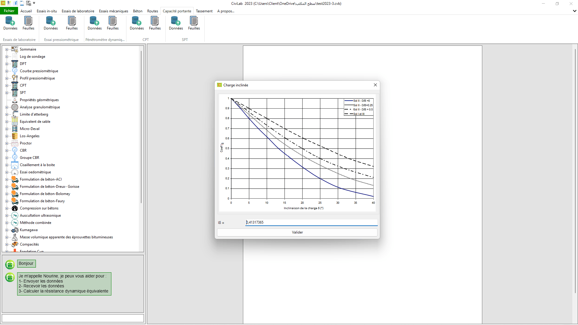Click the Nourine help message bubble
578x325 pixels.
point(64,284)
